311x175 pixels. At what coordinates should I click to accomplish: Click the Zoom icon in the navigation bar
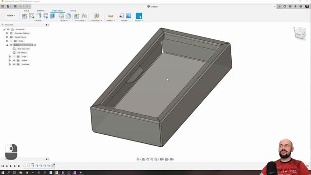click(x=152, y=159)
